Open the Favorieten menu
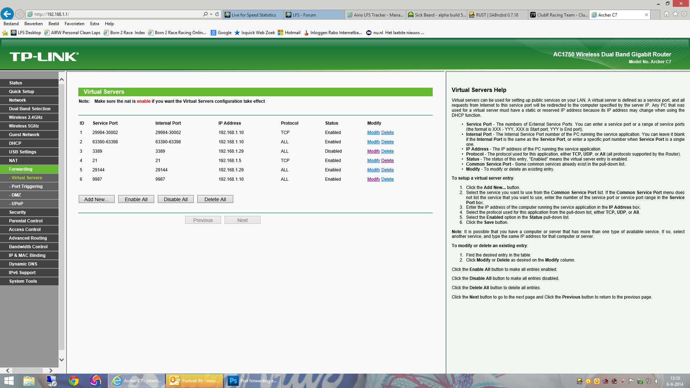 tap(74, 24)
